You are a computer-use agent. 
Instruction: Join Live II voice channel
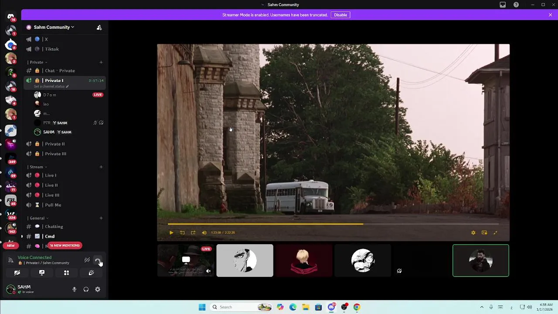pos(65,185)
